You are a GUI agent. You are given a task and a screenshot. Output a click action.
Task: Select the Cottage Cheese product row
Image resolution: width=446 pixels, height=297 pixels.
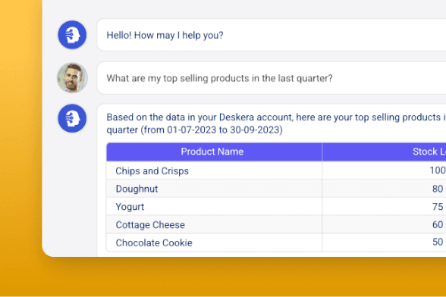276,224
